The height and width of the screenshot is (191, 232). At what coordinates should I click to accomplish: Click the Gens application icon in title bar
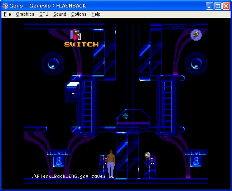point(5,6)
